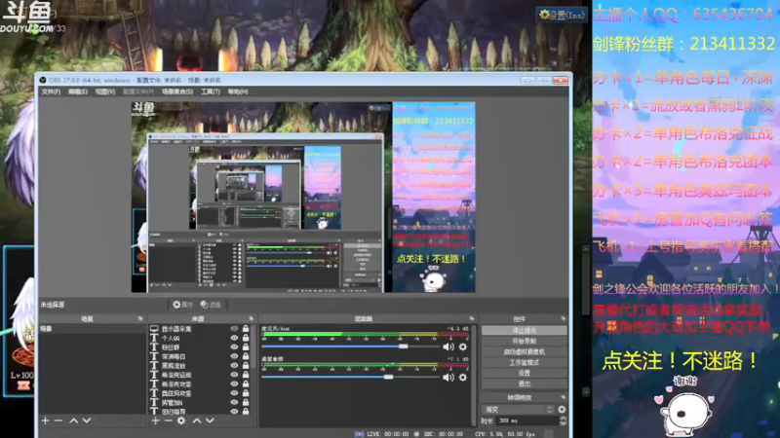Open the 工具(T) menu

click(x=211, y=91)
